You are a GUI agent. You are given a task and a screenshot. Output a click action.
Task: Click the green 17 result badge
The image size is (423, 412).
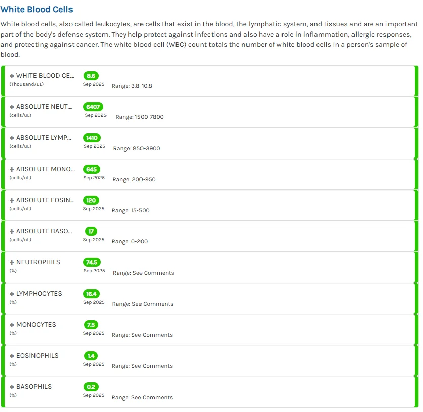tap(91, 231)
